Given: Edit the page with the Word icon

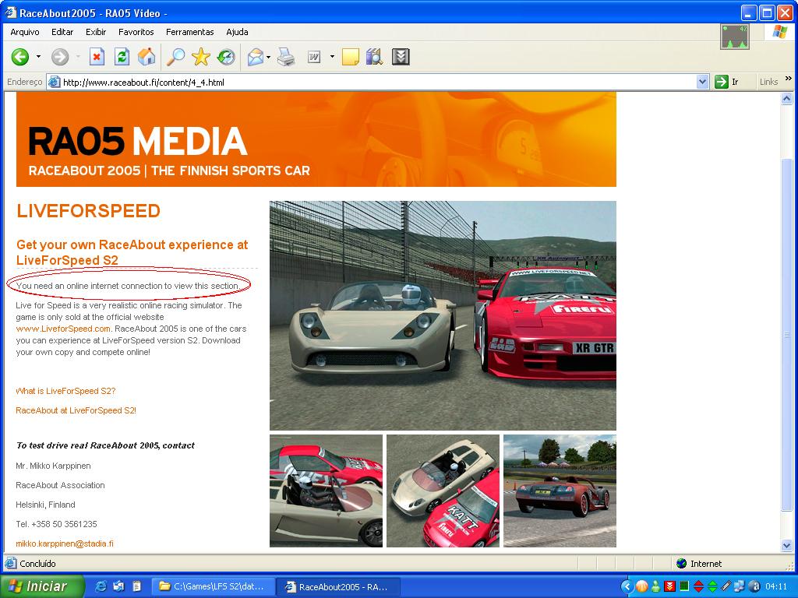Looking at the screenshot, I should point(314,57).
